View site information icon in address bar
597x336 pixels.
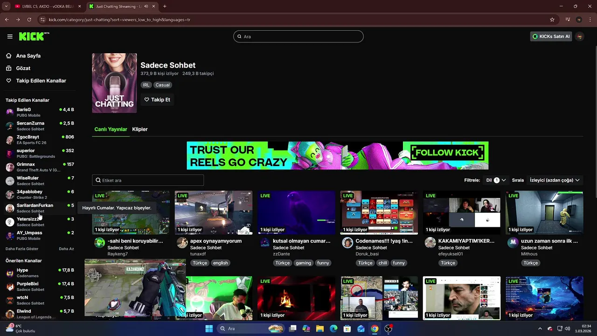(x=43, y=20)
